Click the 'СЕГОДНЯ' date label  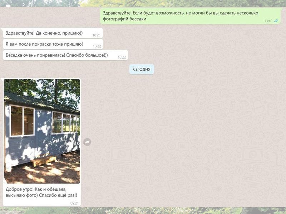tap(142, 69)
